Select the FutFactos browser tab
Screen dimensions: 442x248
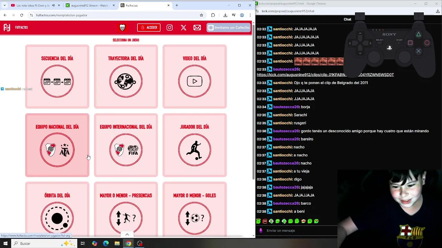coord(145,6)
